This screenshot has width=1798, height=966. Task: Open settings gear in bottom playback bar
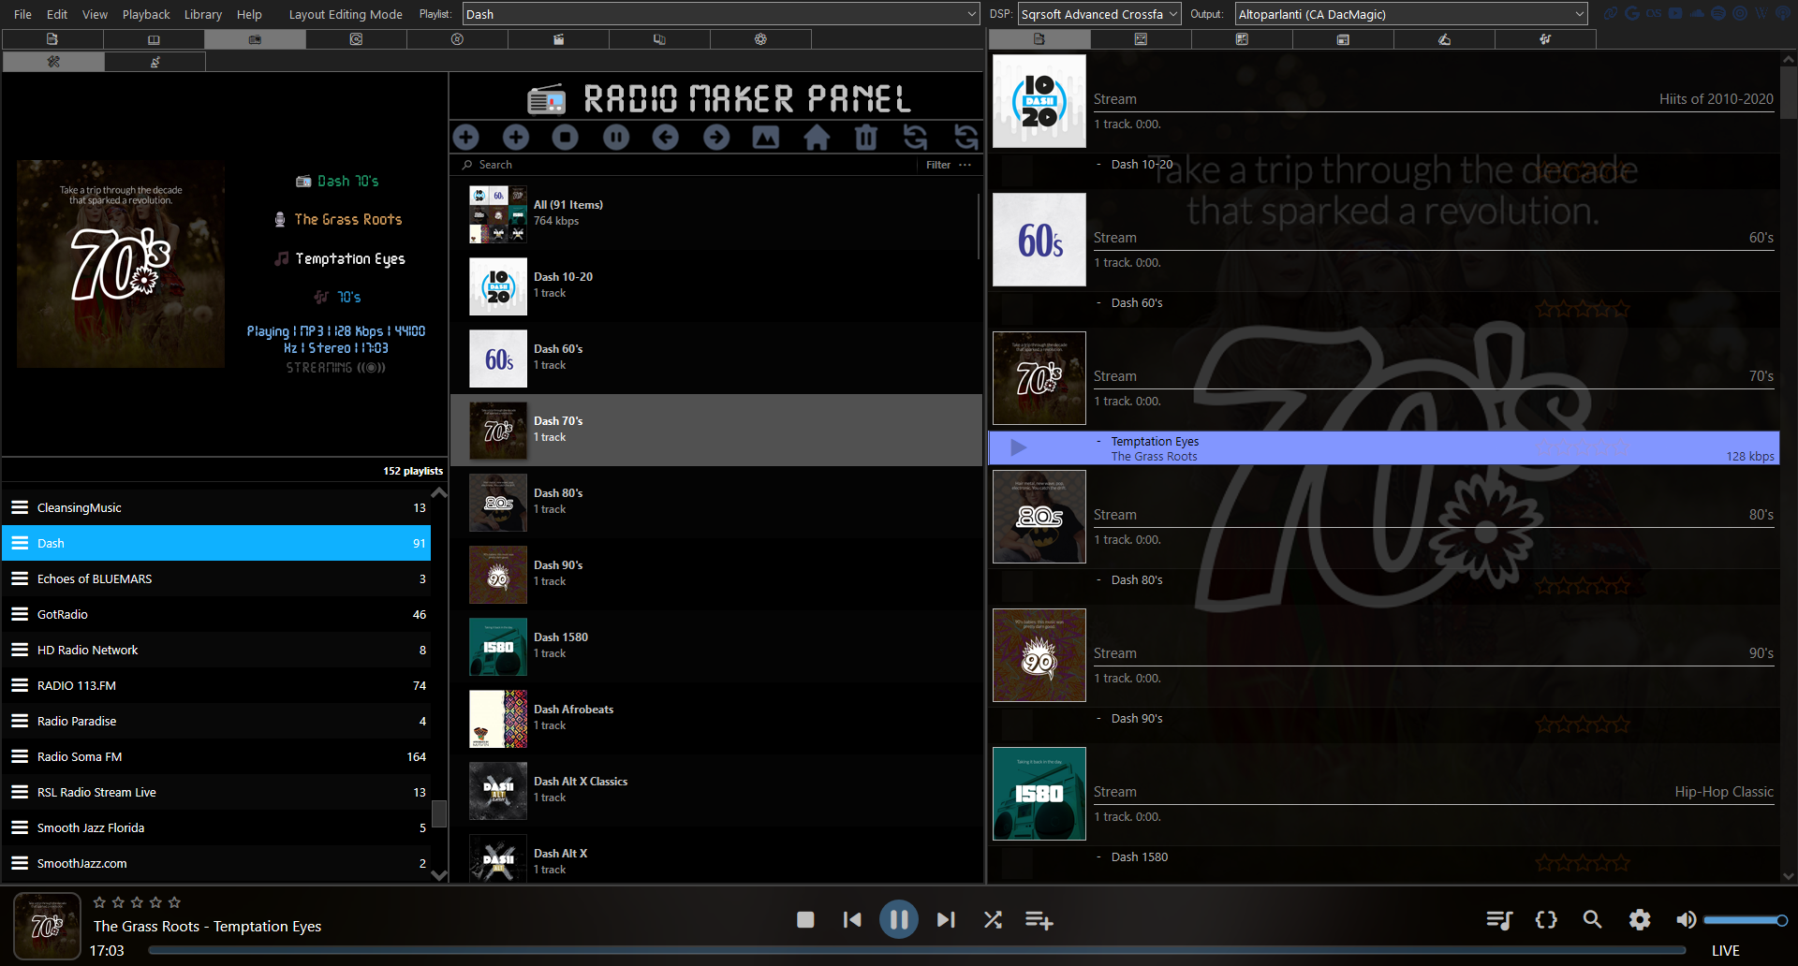point(1640,920)
